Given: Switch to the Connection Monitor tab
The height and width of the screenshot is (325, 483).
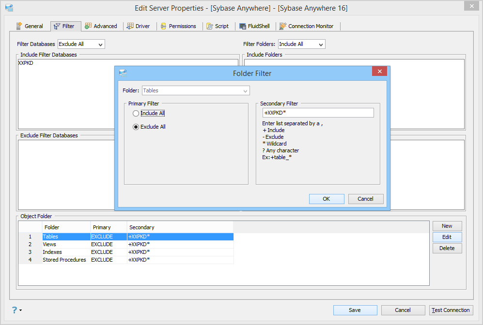Looking at the screenshot, I should click(x=307, y=26).
